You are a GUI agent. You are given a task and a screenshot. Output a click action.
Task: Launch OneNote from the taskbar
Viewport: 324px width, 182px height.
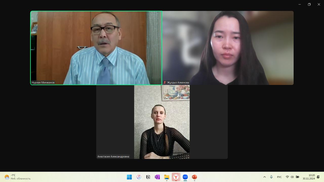(x=157, y=177)
